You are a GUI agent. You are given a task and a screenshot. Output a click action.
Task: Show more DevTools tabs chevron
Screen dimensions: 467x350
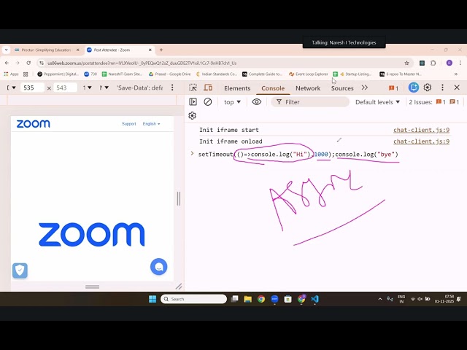click(365, 87)
